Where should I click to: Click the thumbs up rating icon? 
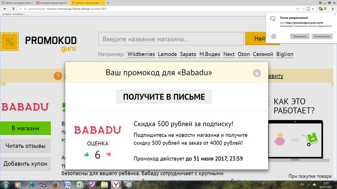click(x=86, y=154)
